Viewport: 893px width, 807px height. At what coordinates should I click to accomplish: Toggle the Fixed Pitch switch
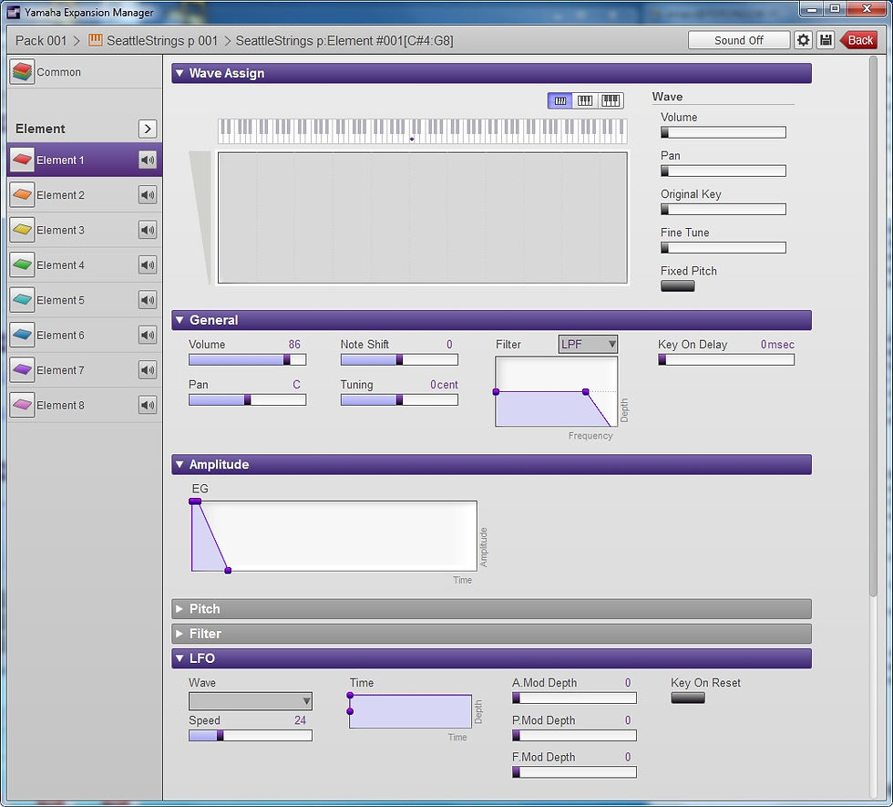click(x=677, y=286)
